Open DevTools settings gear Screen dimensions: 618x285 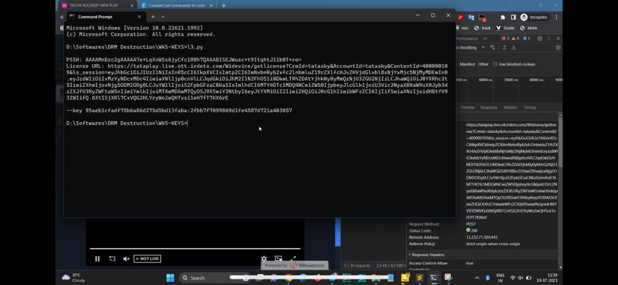point(540,38)
